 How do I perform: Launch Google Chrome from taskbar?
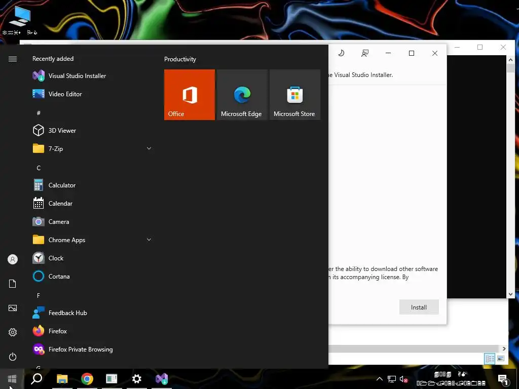[87, 379]
